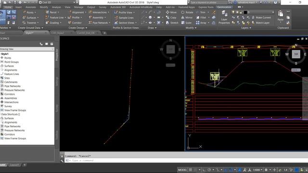
Task: Click the Corridor tool in the ribbon
Action: click(x=75, y=23)
